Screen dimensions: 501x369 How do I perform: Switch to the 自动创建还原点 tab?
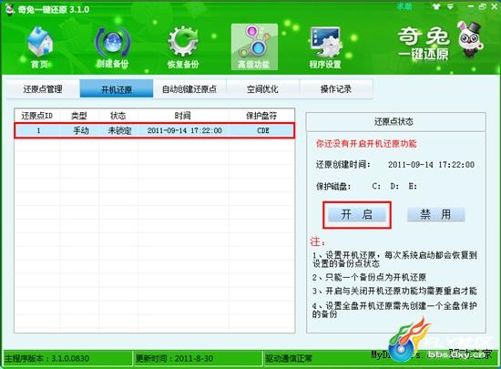tap(189, 88)
